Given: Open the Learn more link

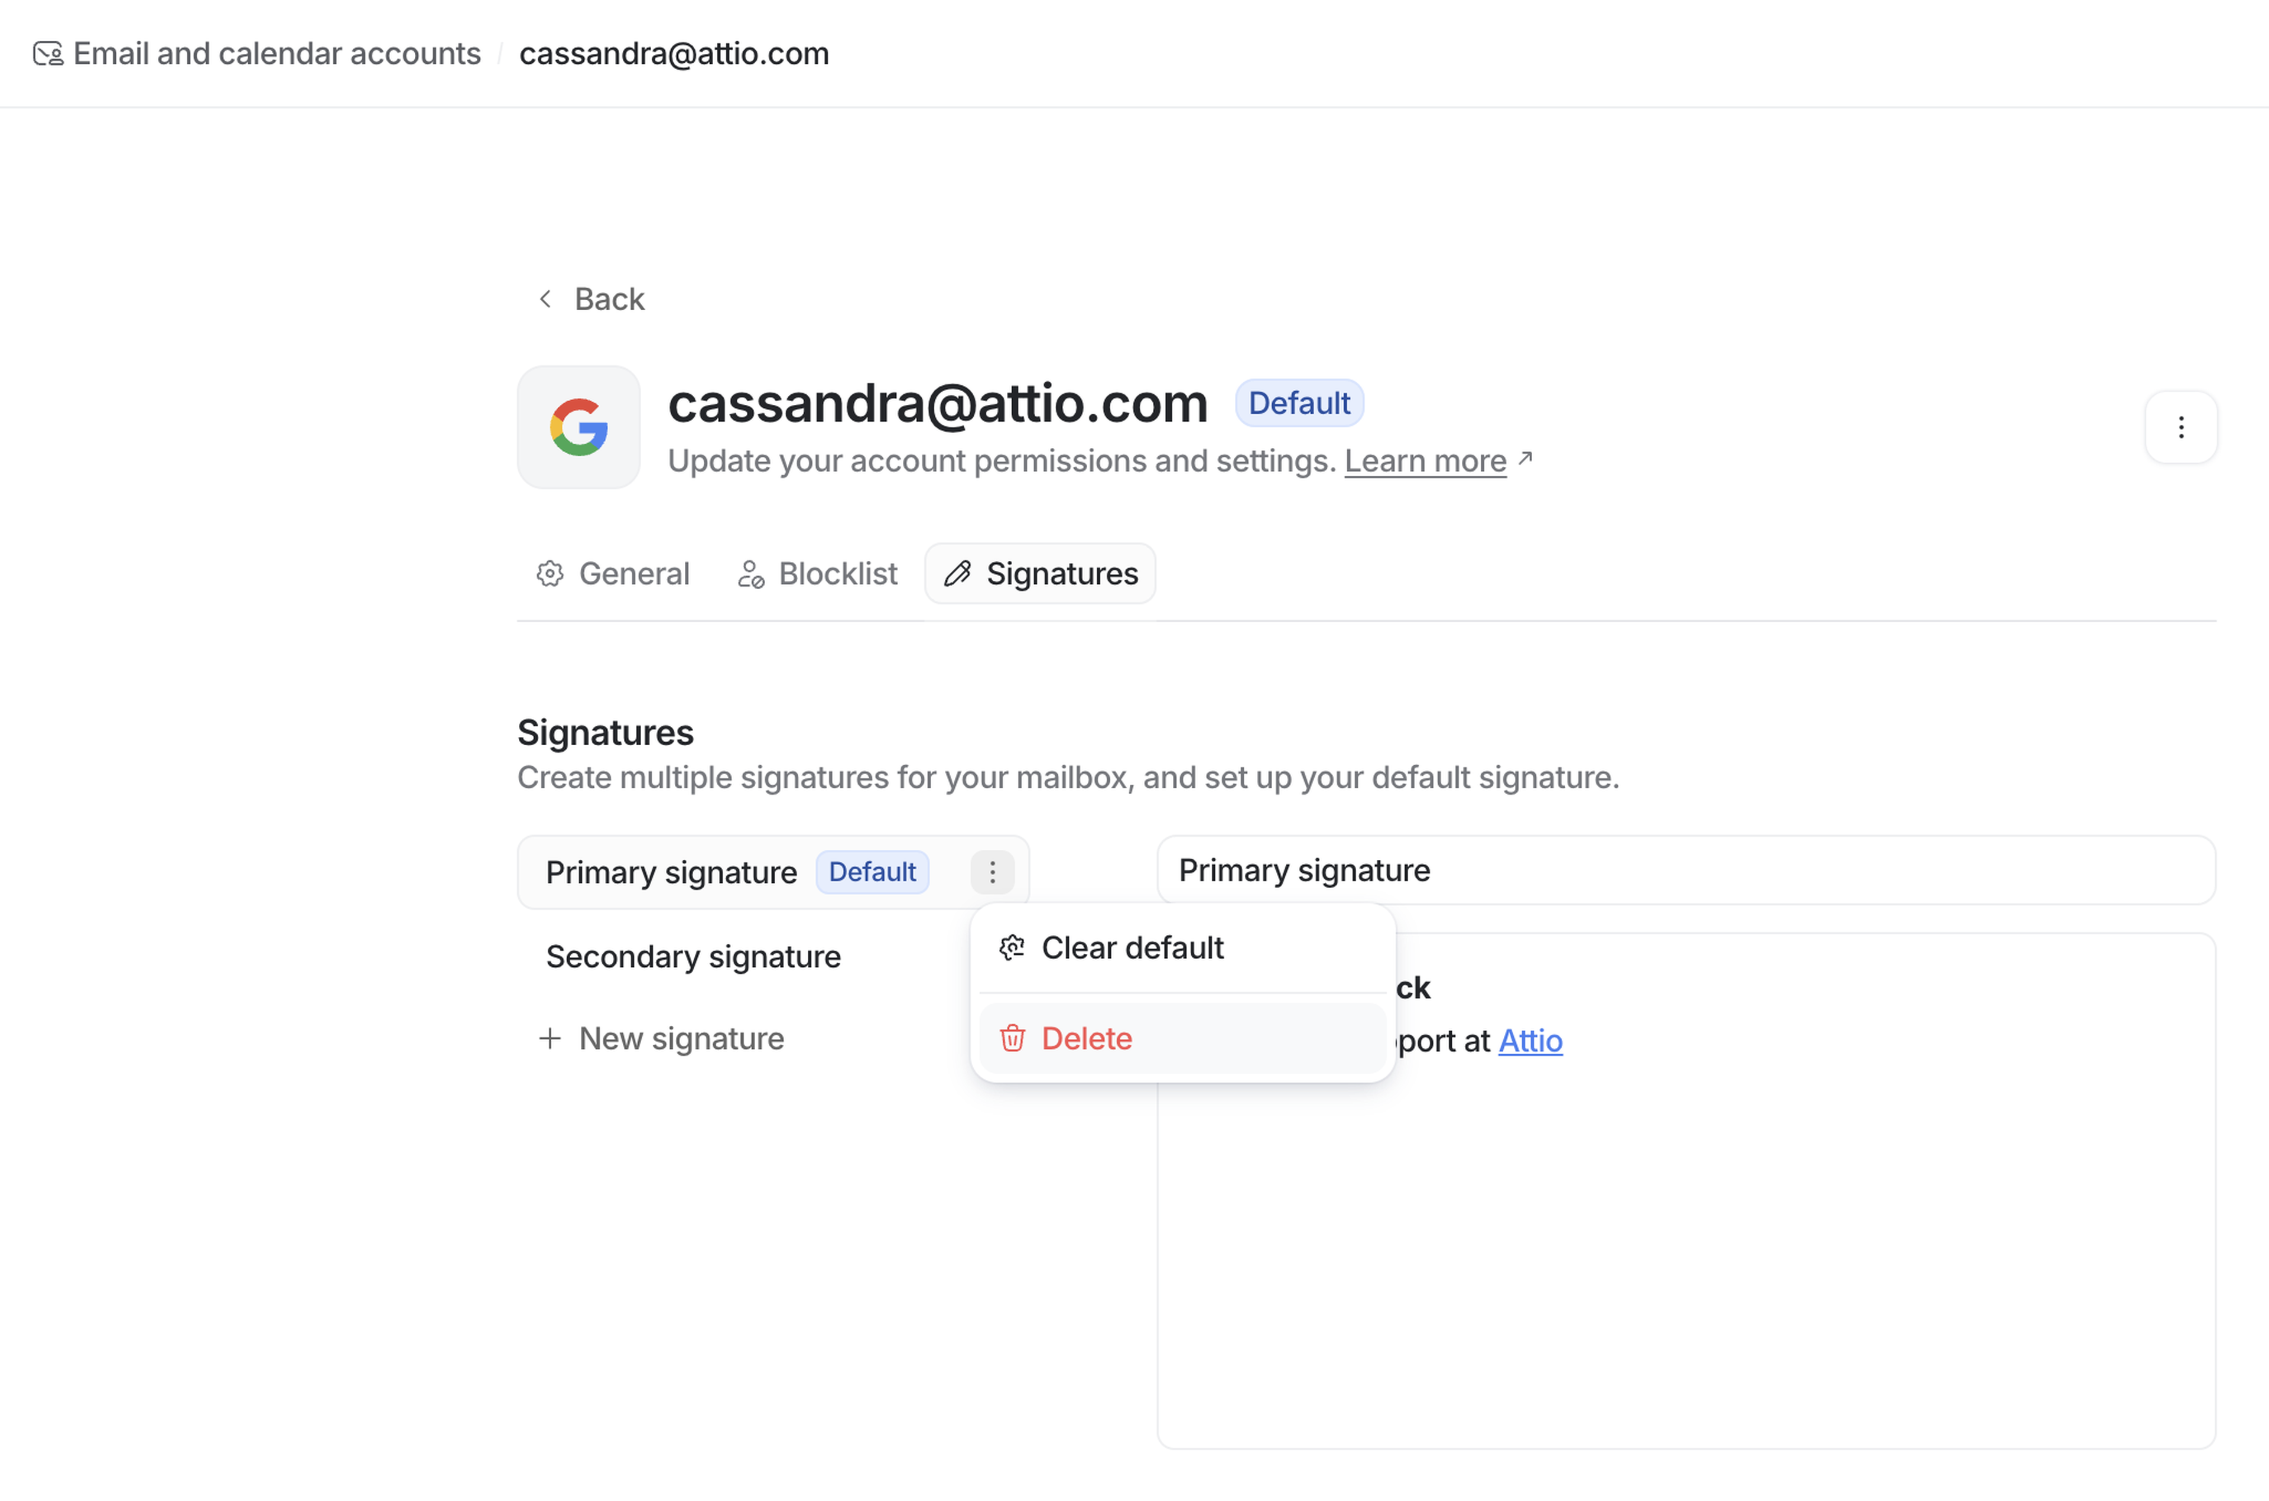Looking at the screenshot, I should (1425, 462).
